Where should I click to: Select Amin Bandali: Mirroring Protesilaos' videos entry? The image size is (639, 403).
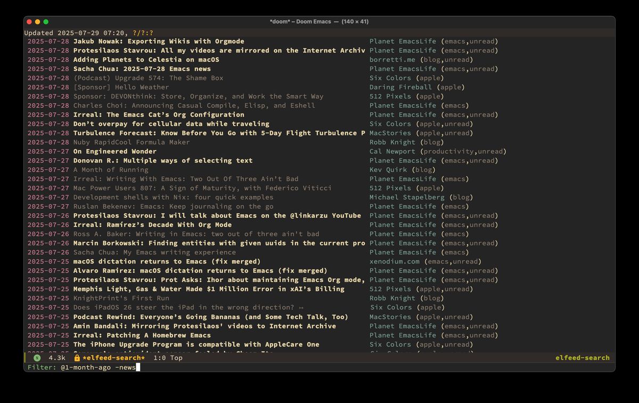point(204,326)
